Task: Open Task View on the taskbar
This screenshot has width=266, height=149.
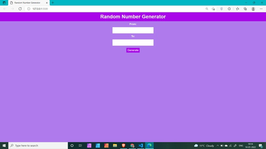Action: pos(80,146)
